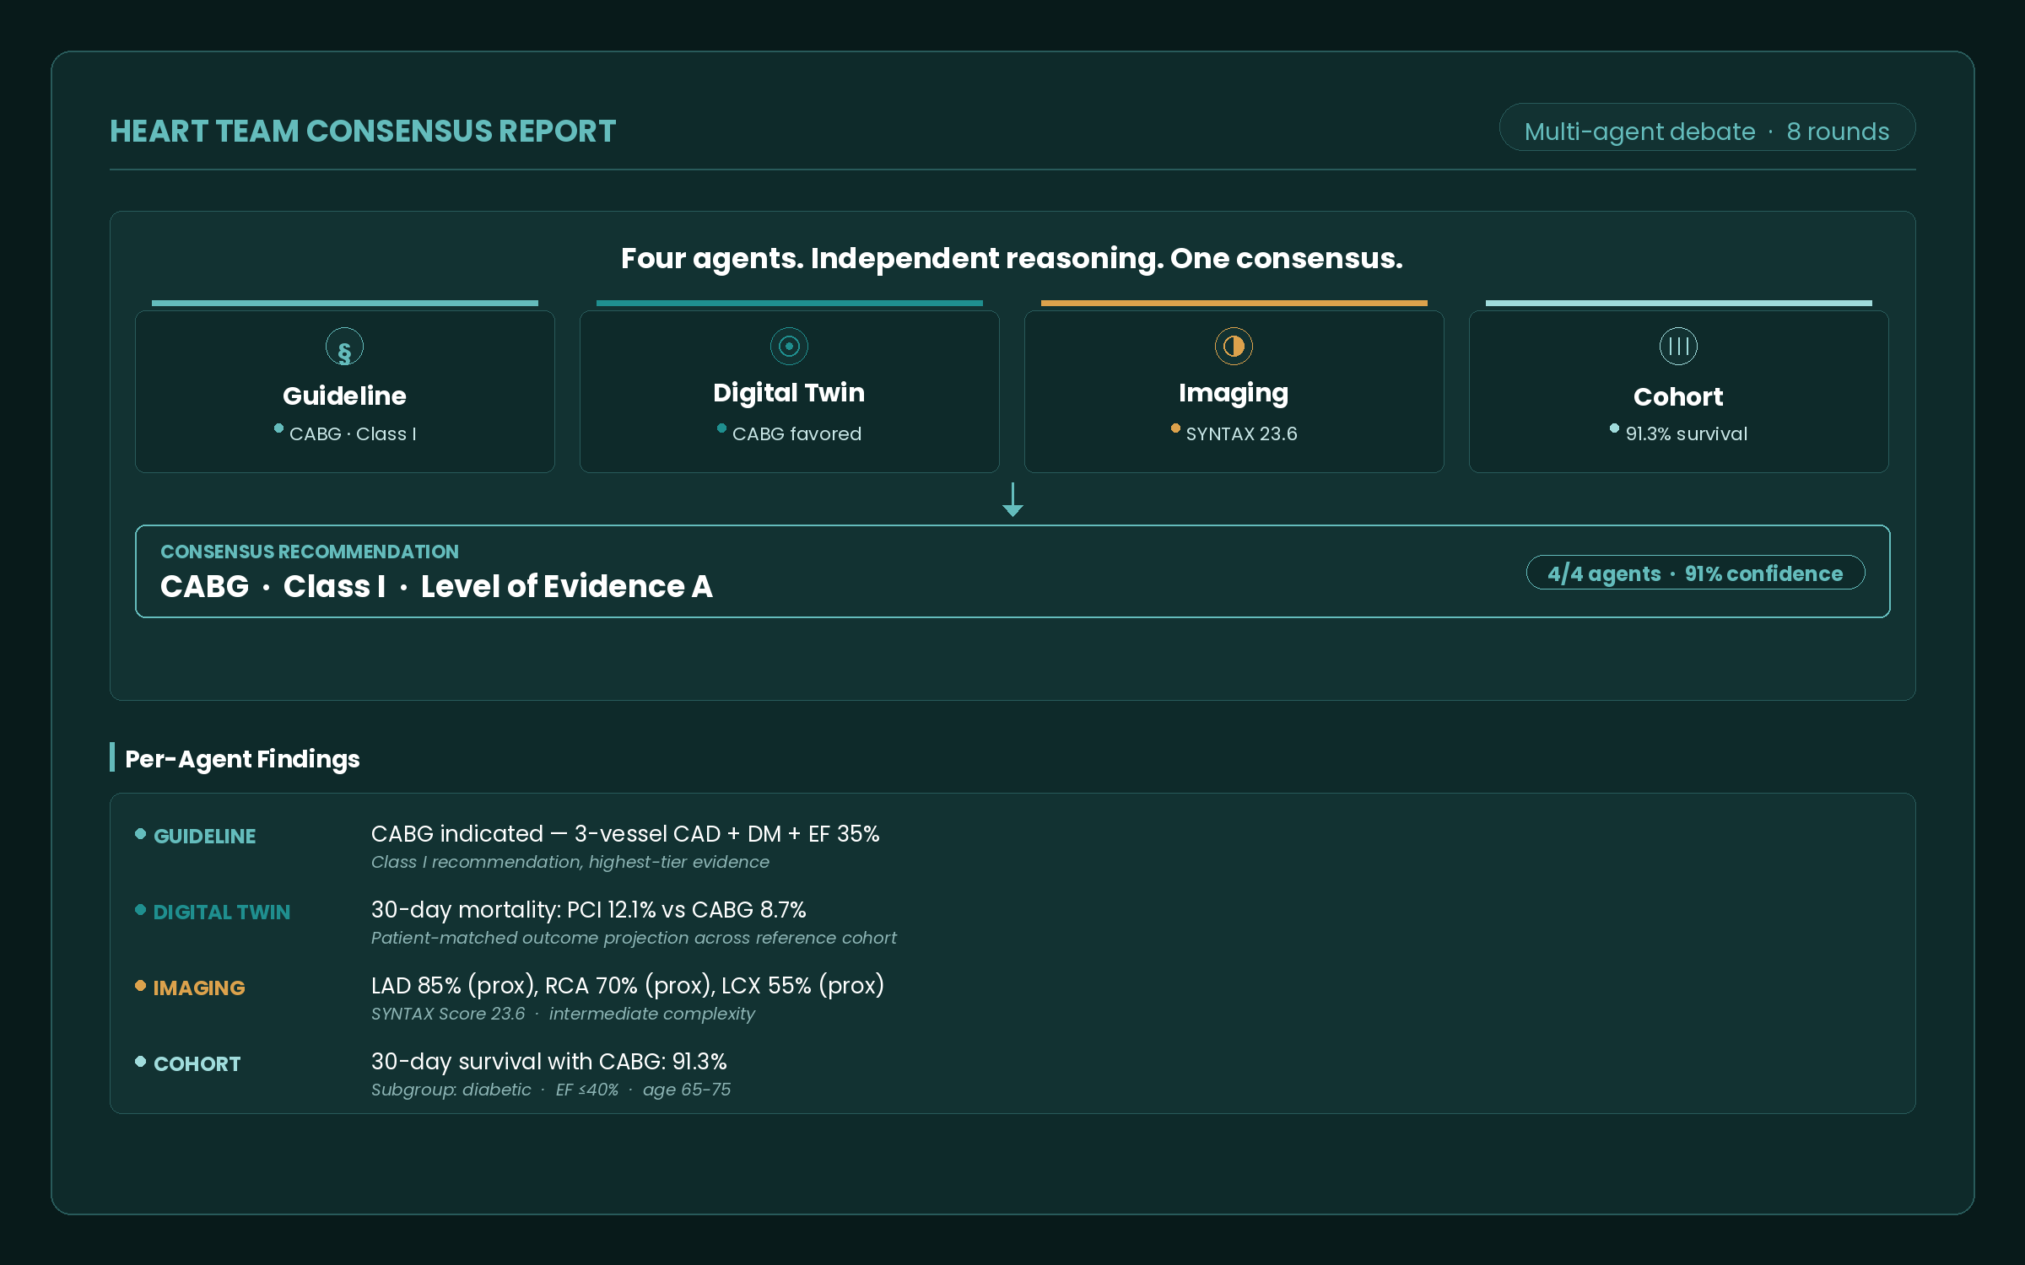
Task: Click the teal bullet beside GUIDELINE row
Action: point(140,834)
